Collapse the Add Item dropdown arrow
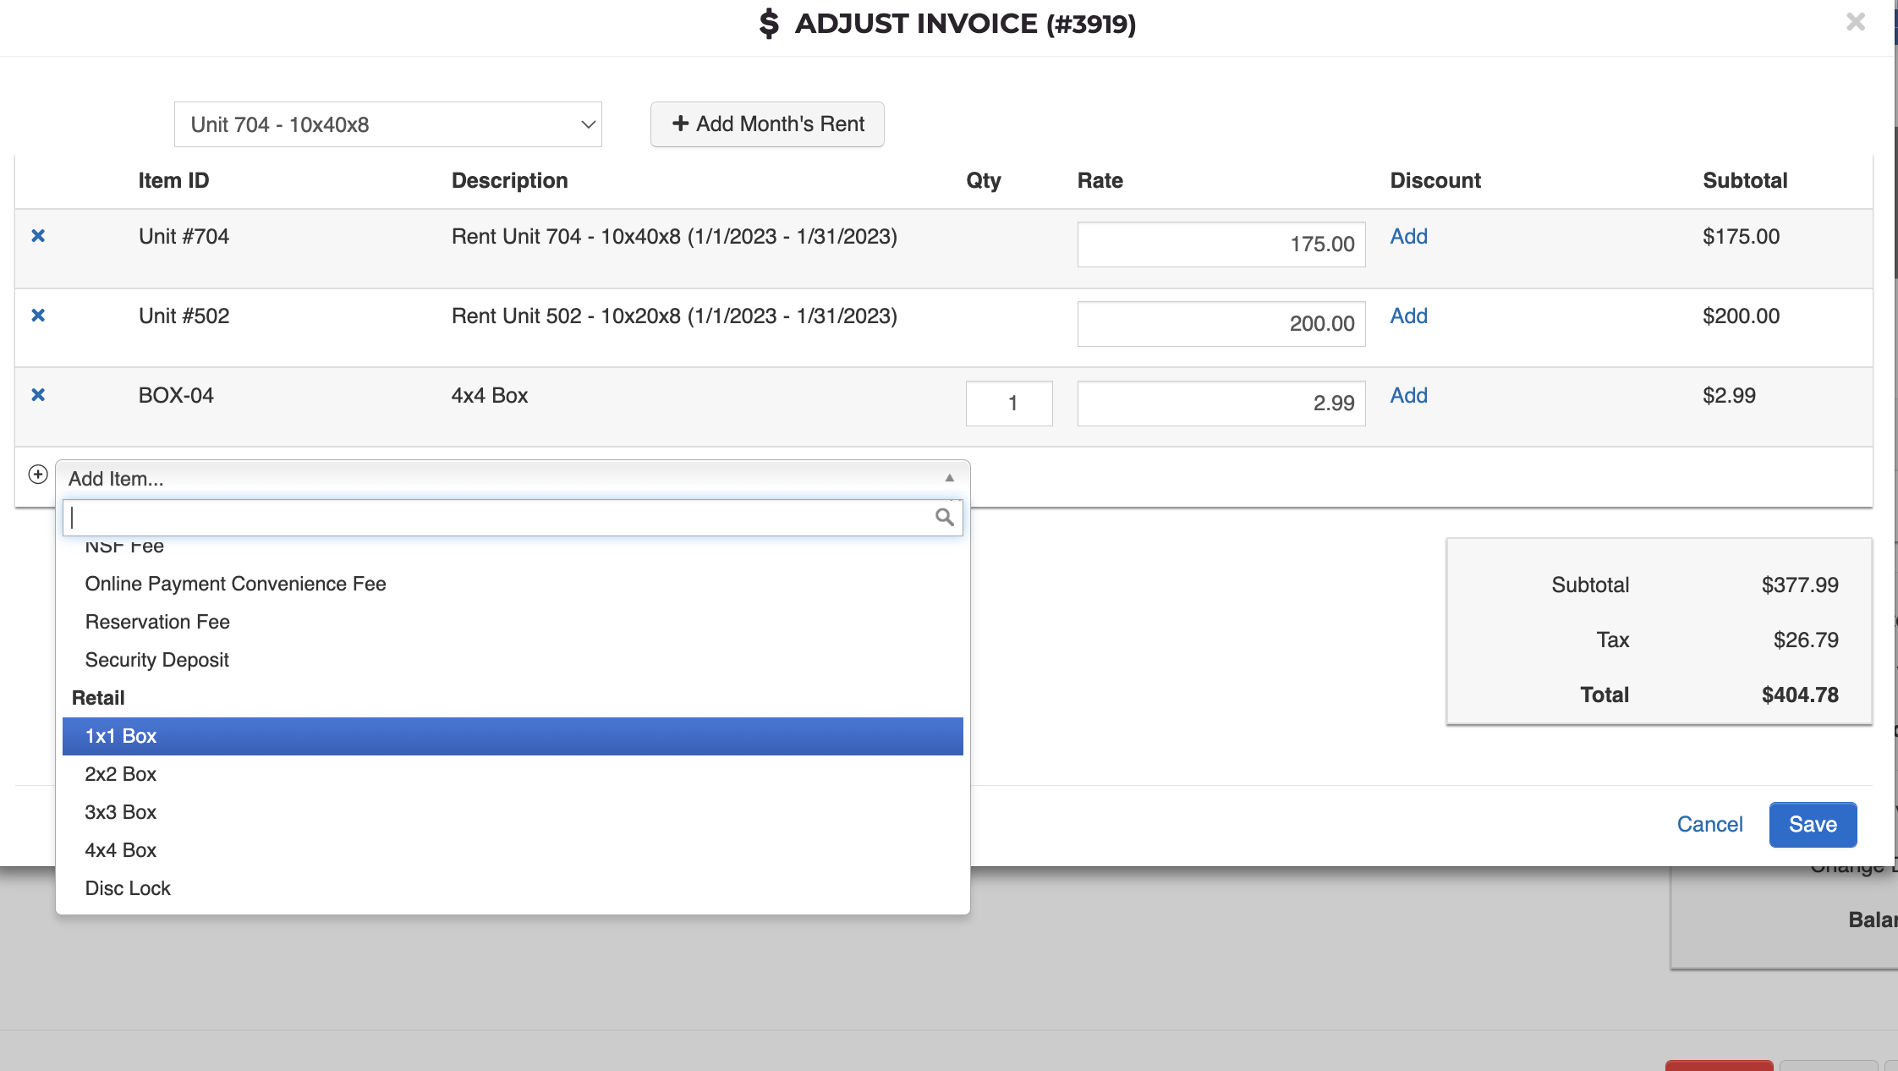 coord(949,478)
